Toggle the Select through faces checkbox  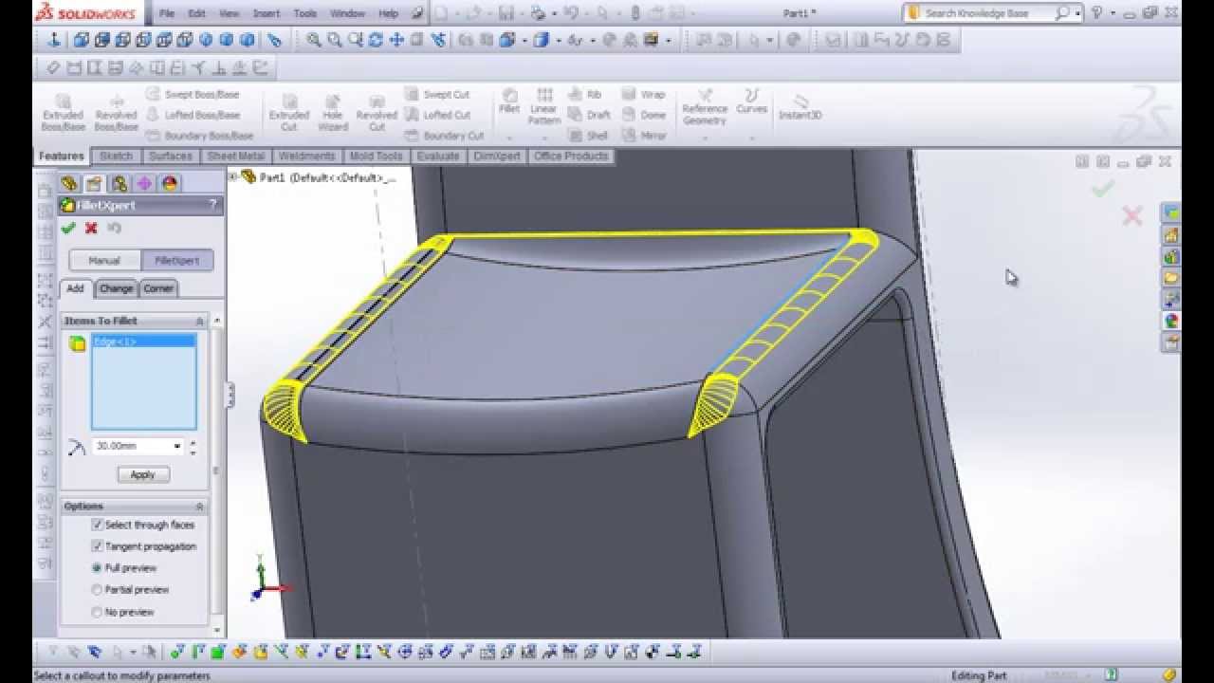[97, 525]
